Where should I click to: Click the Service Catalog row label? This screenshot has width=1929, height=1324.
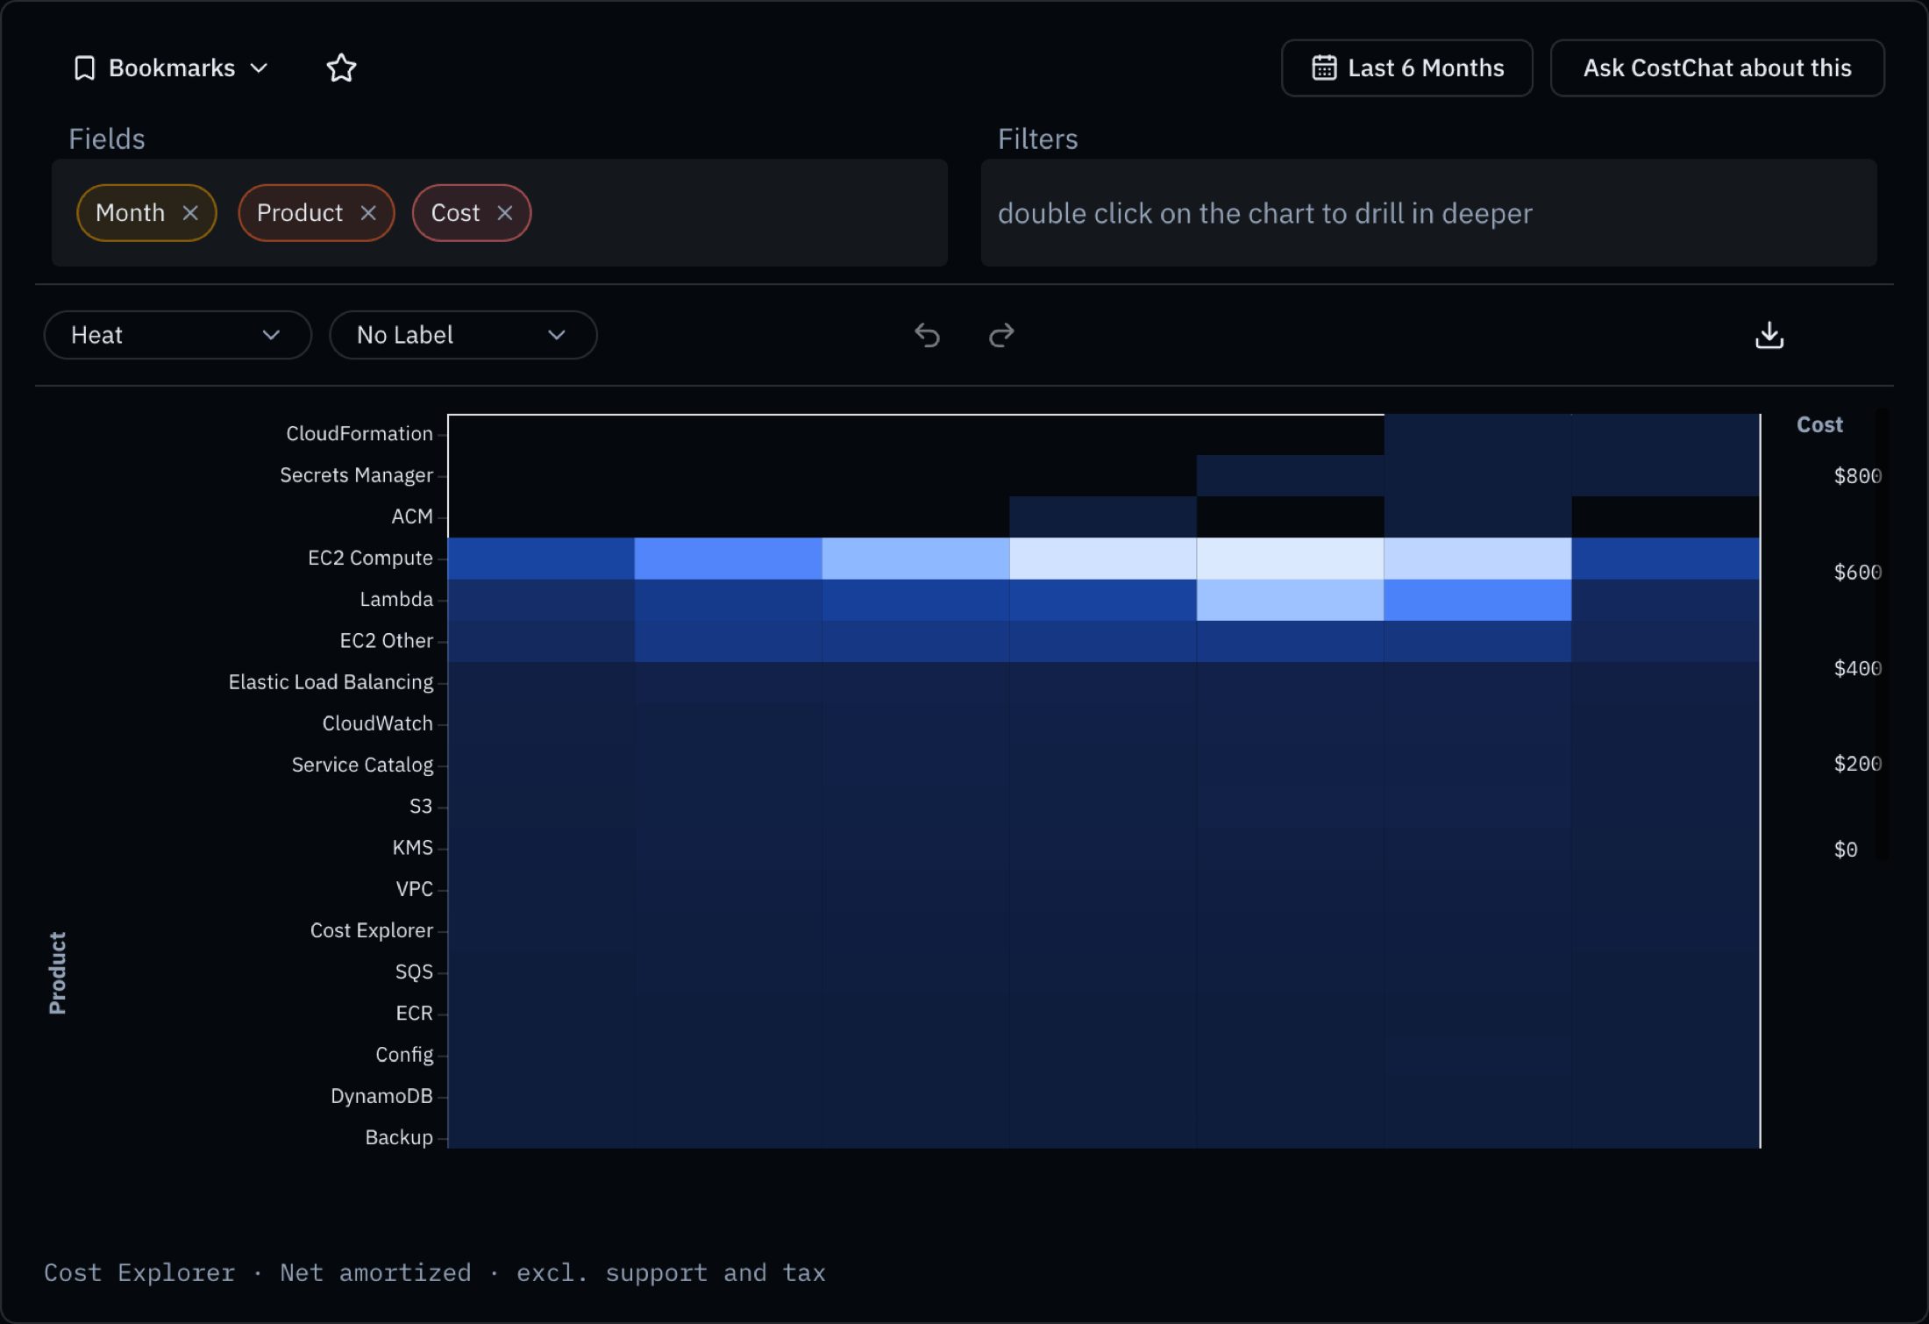[x=362, y=765]
